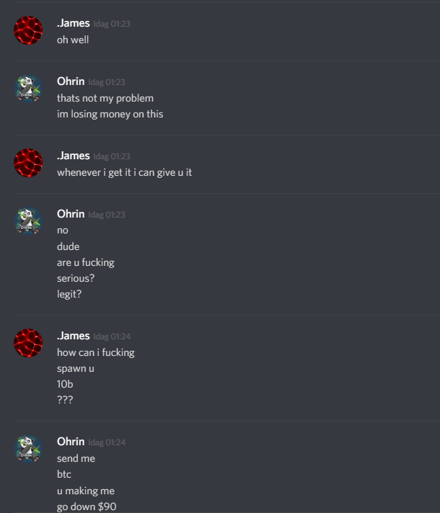Select the .James username above "how can i fucking"

tap(74, 336)
